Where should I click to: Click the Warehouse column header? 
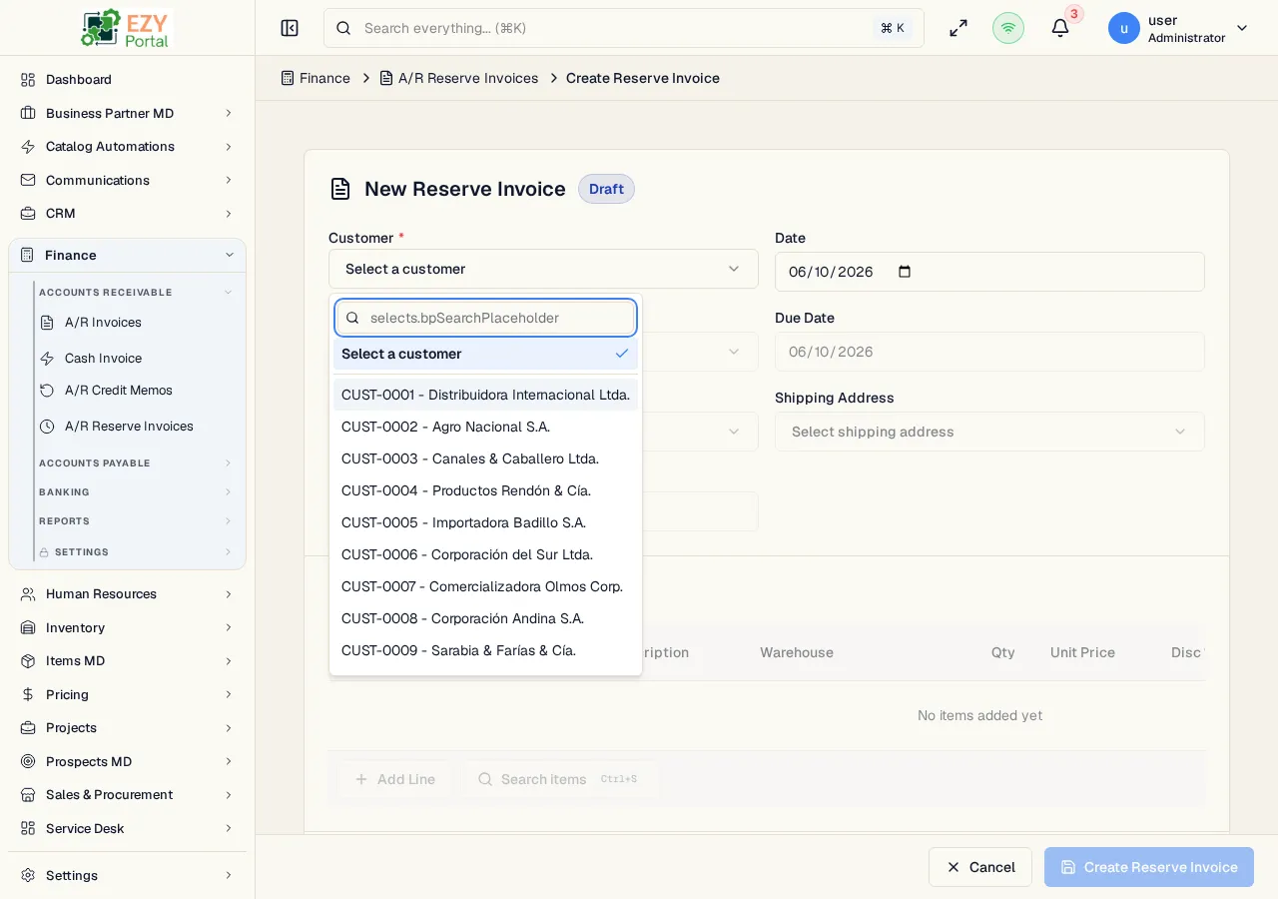797,652
